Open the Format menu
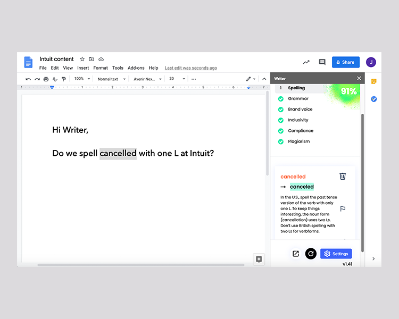The image size is (399, 319). click(101, 68)
